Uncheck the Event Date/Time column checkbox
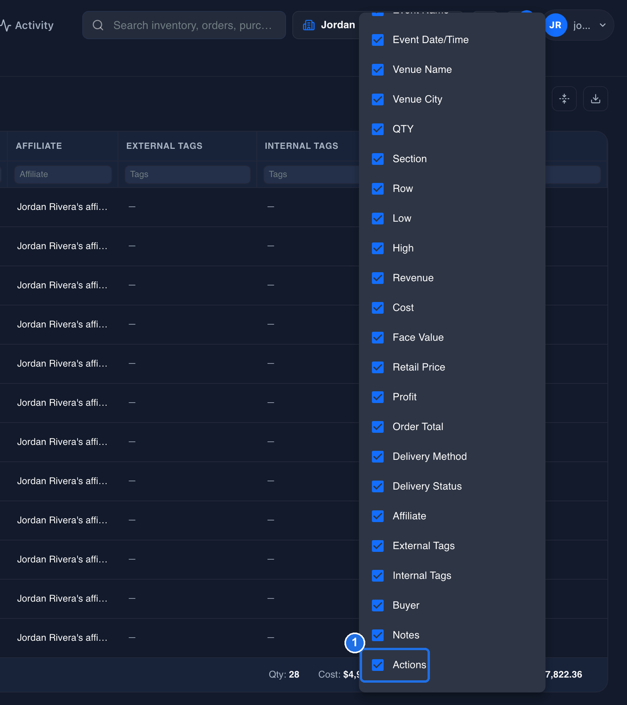 coord(378,40)
